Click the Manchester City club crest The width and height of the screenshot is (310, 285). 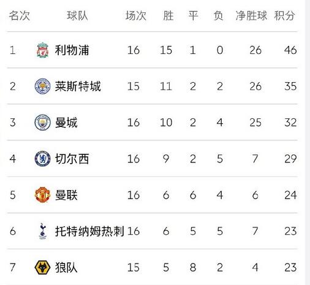click(42, 123)
